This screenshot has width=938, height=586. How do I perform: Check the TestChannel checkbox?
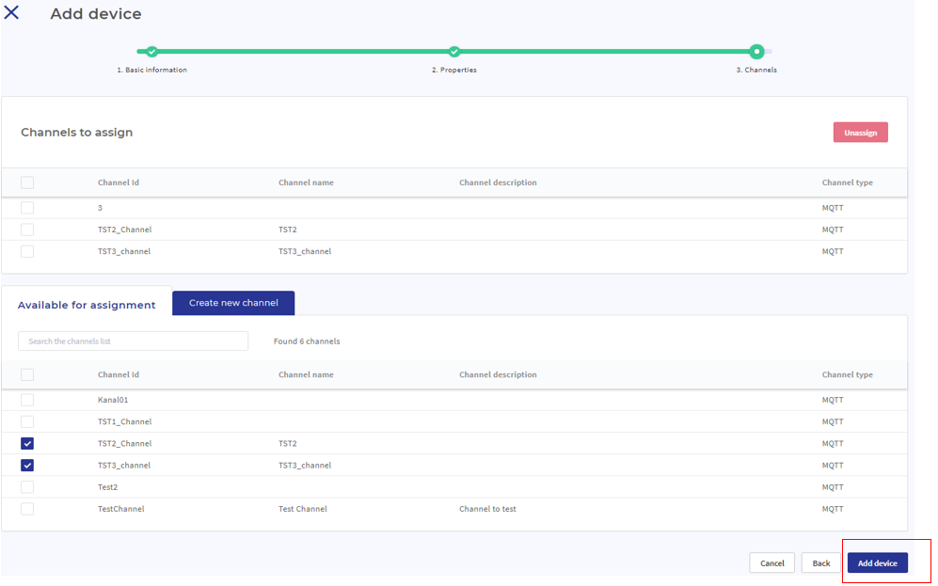pos(27,509)
